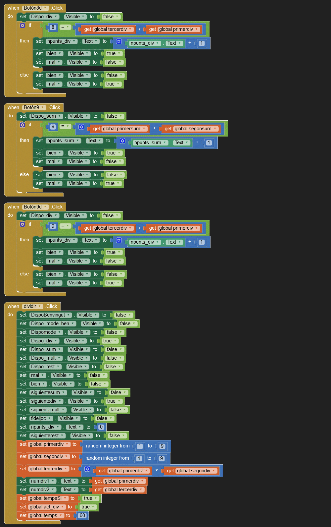Select number 0 assigned to npunts_div Text
Viewport: 331px width, 527px height.
pyautogui.click(x=101, y=427)
